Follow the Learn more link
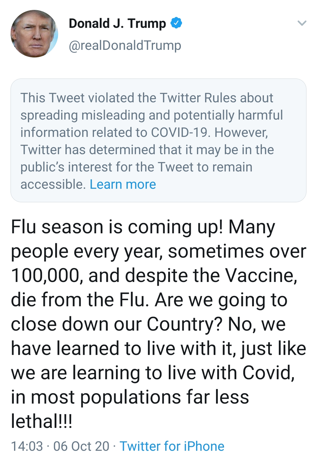The width and height of the screenshot is (317, 461). point(123,184)
